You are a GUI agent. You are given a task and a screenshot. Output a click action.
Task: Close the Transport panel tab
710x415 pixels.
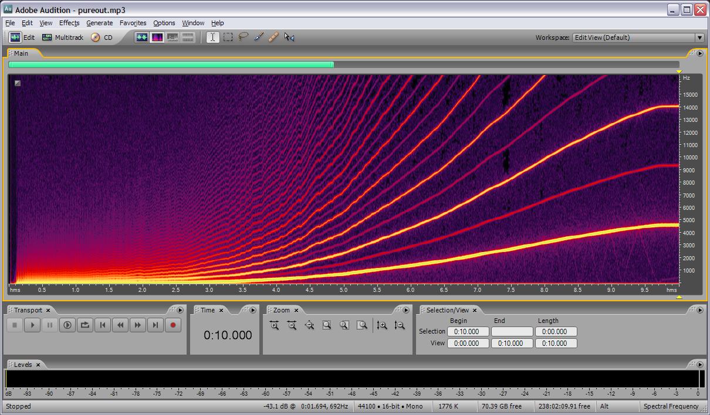48,310
